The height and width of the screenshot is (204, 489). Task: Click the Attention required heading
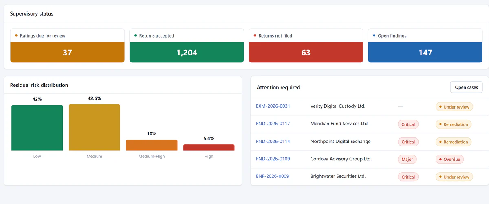[278, 87]
